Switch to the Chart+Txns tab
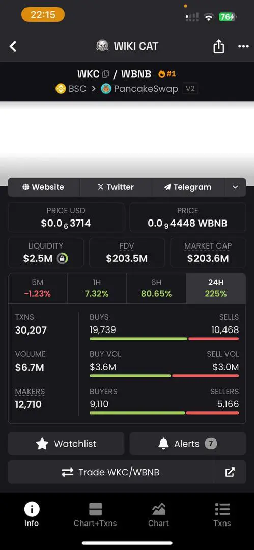 coord(95,514)
